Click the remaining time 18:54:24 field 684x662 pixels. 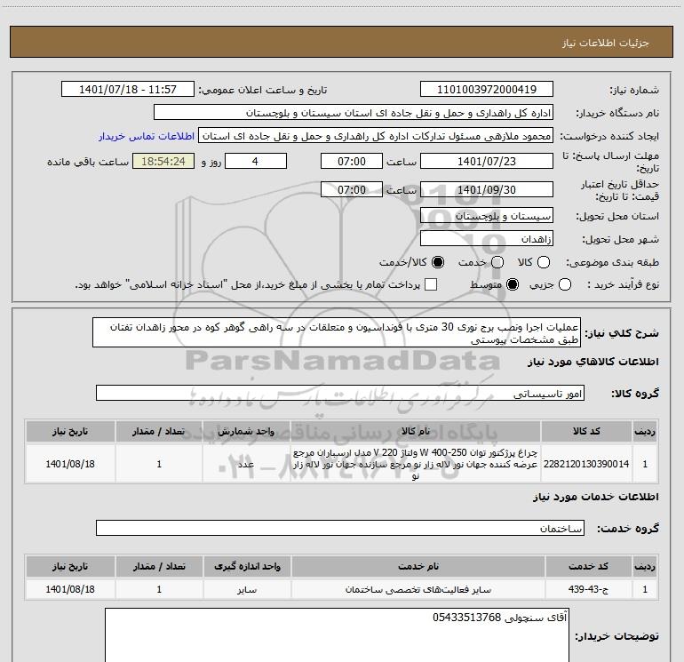tap(163, 161)
